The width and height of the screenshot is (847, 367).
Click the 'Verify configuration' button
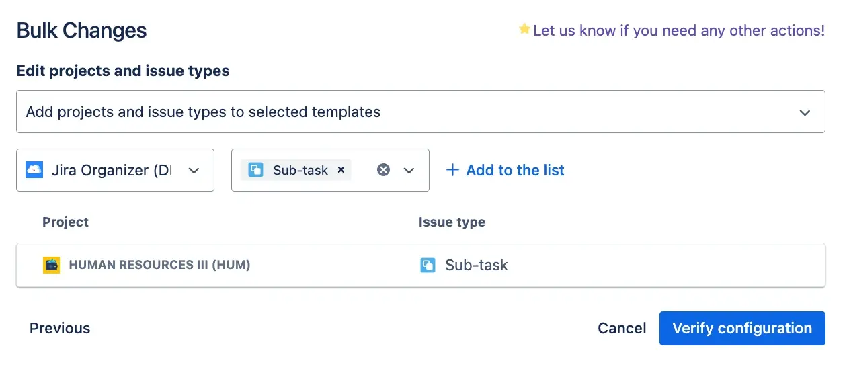click(742, 328)
